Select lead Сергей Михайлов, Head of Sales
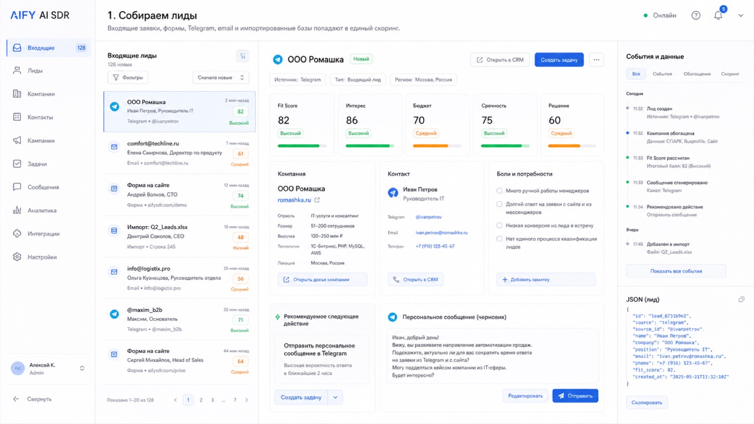The image size is (754, 424). 179,361
